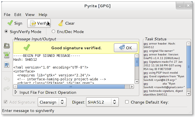Click 'gpg: using PGP trust model' status line
The image size is (195, 117).
161,73
